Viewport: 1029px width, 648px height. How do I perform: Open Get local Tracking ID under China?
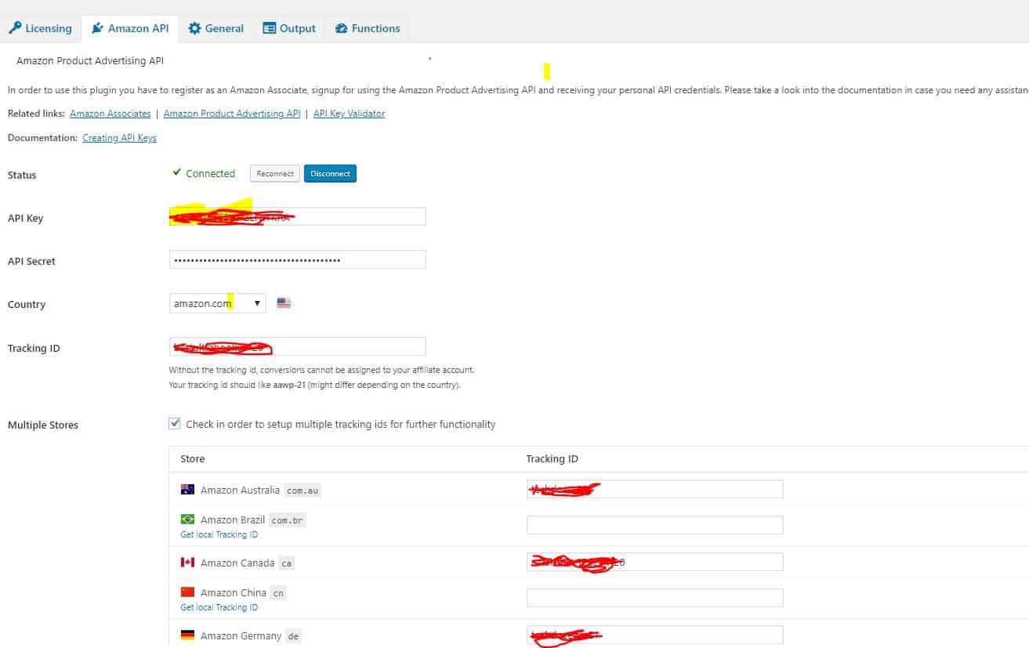(219, 607)
